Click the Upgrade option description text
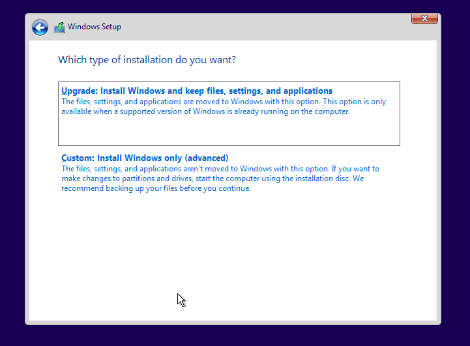 [223, 107]
